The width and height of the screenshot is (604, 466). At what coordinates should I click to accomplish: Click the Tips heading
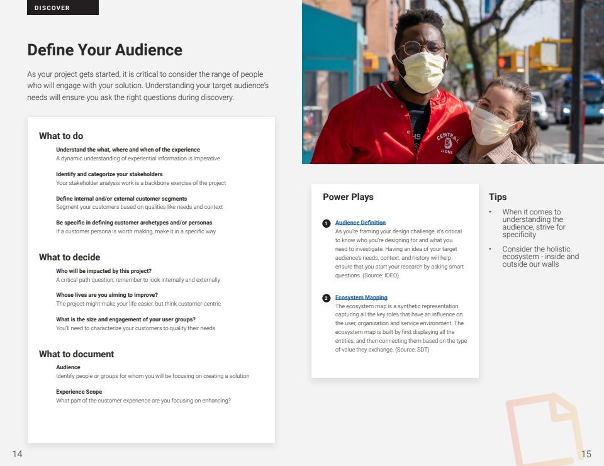point(498,197)
